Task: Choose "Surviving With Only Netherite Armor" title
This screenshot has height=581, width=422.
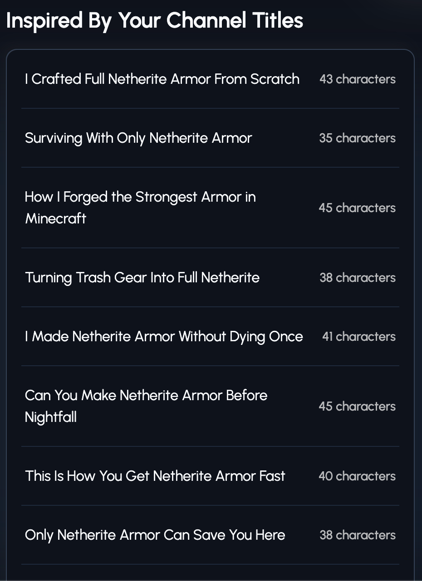Action: (138, 138)
